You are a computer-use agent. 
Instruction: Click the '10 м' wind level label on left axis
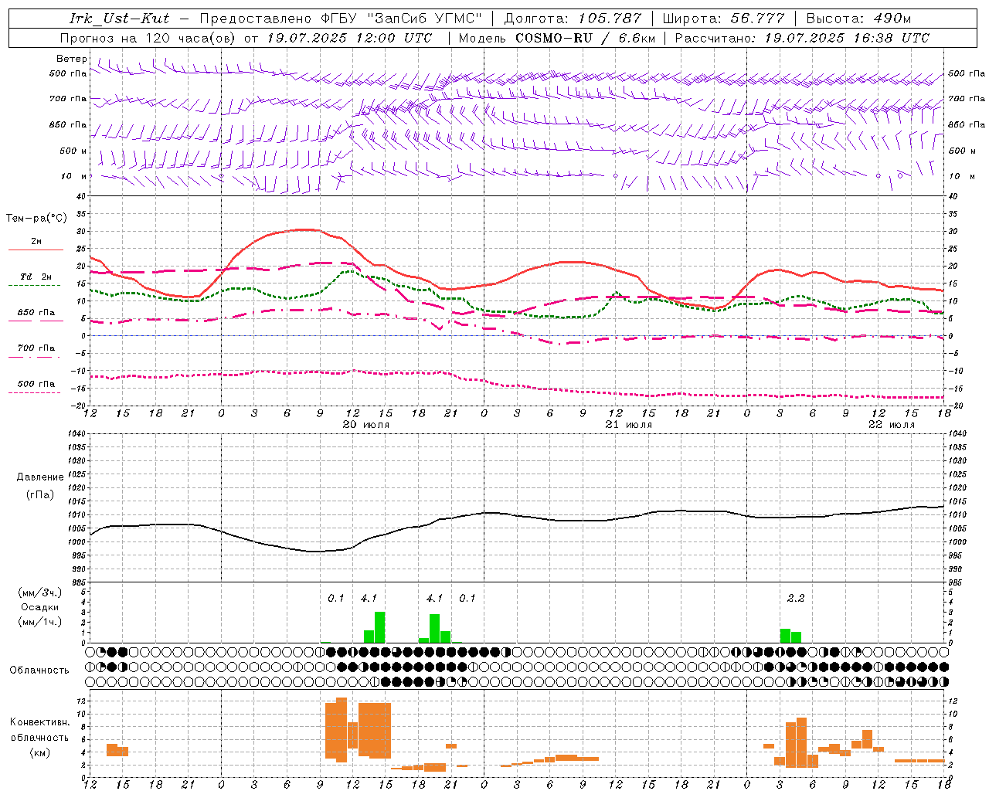73,176
